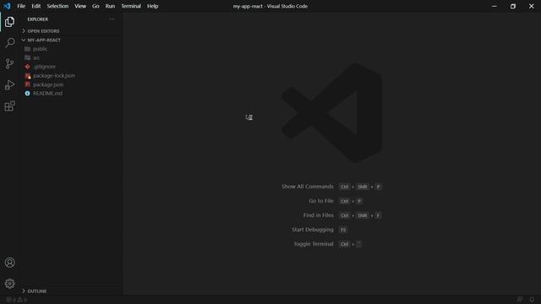Open the Go menu
This screenshot has width=541, height=304.
point(96,6)
